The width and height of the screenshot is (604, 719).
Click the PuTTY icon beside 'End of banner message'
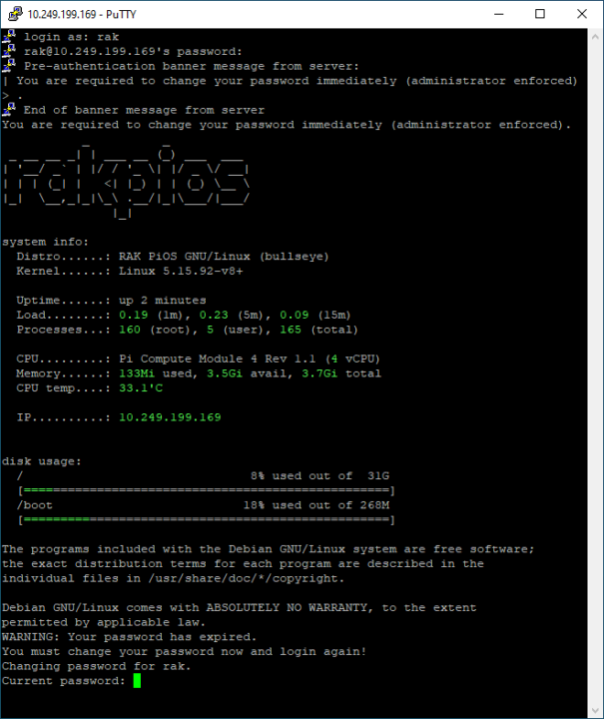9,109
